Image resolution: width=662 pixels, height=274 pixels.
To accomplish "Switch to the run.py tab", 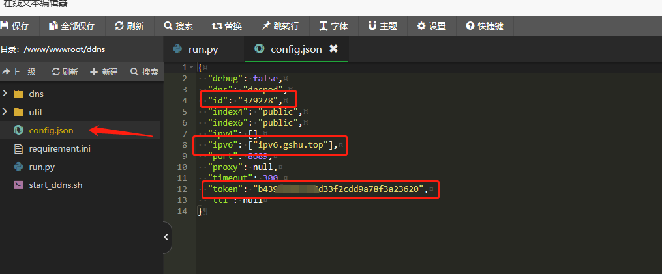I will [x=196, y=49].
